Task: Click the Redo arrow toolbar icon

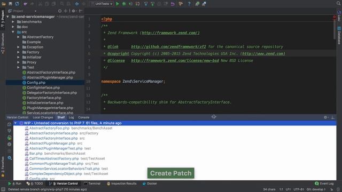Action: (x=32, y=4)
